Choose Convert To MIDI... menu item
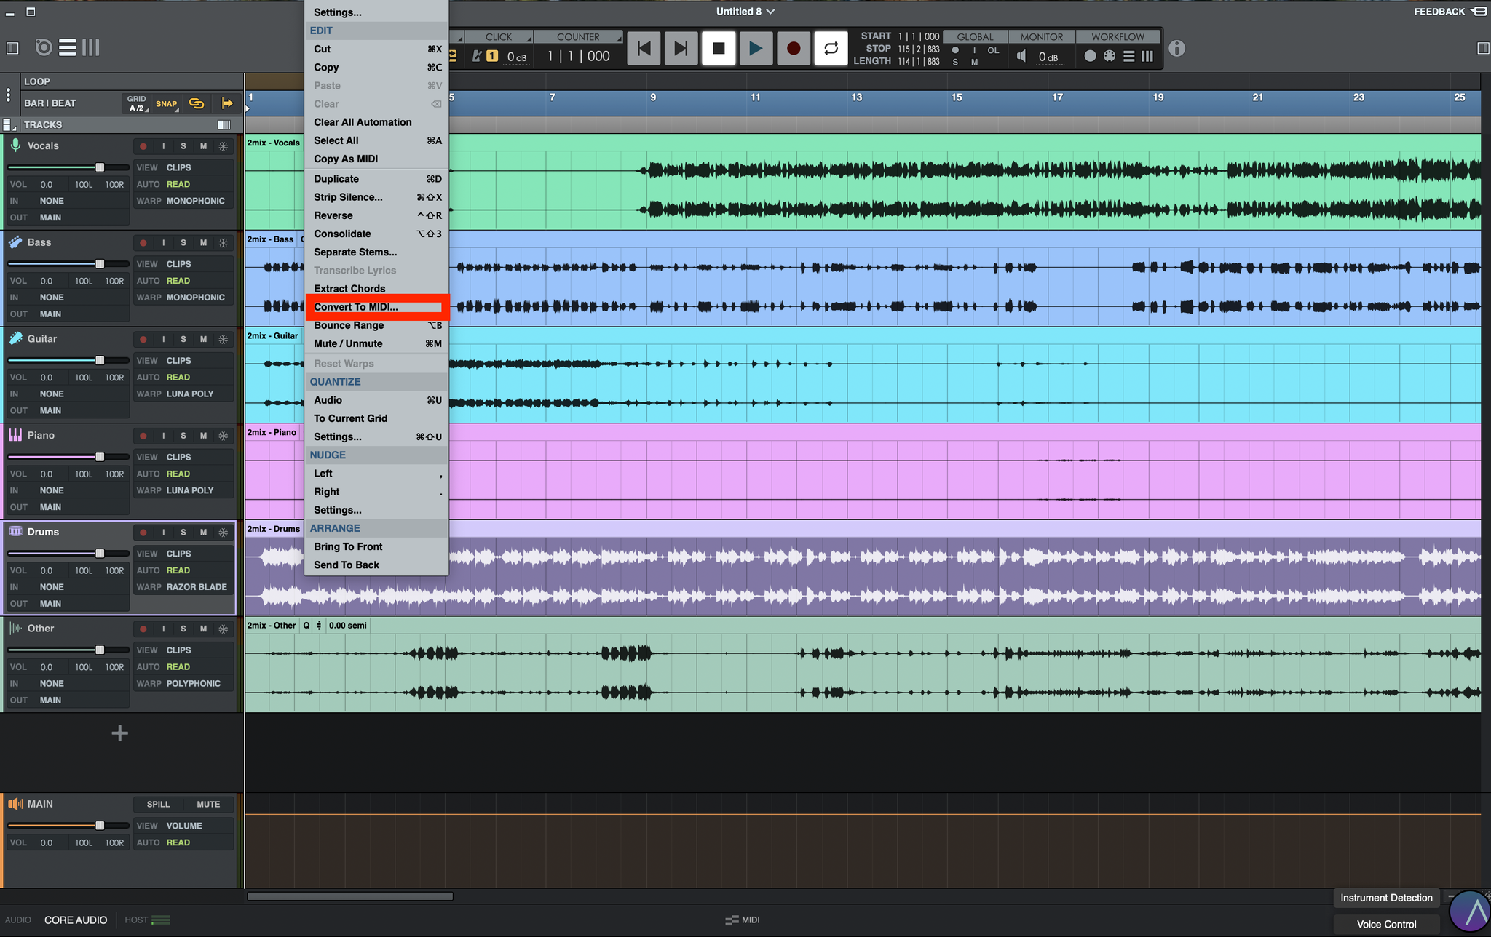The image size is (1491, 937). click(376, 307)
